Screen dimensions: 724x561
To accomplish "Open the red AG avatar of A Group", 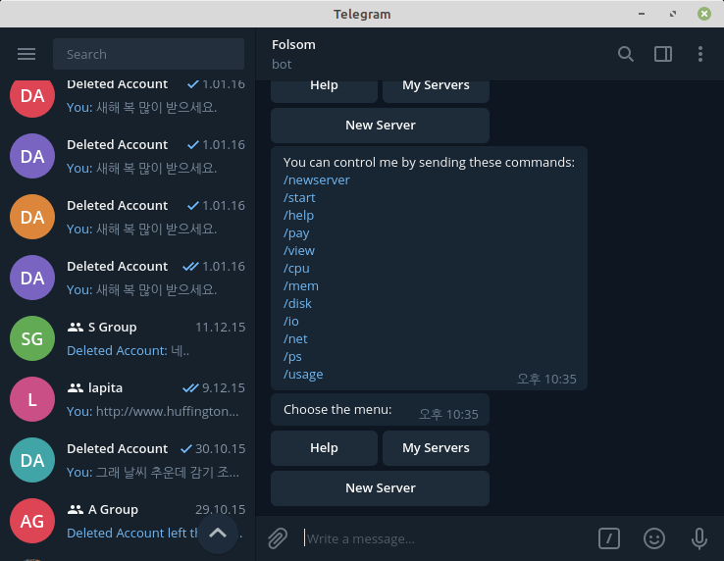I will click(32, 521).
